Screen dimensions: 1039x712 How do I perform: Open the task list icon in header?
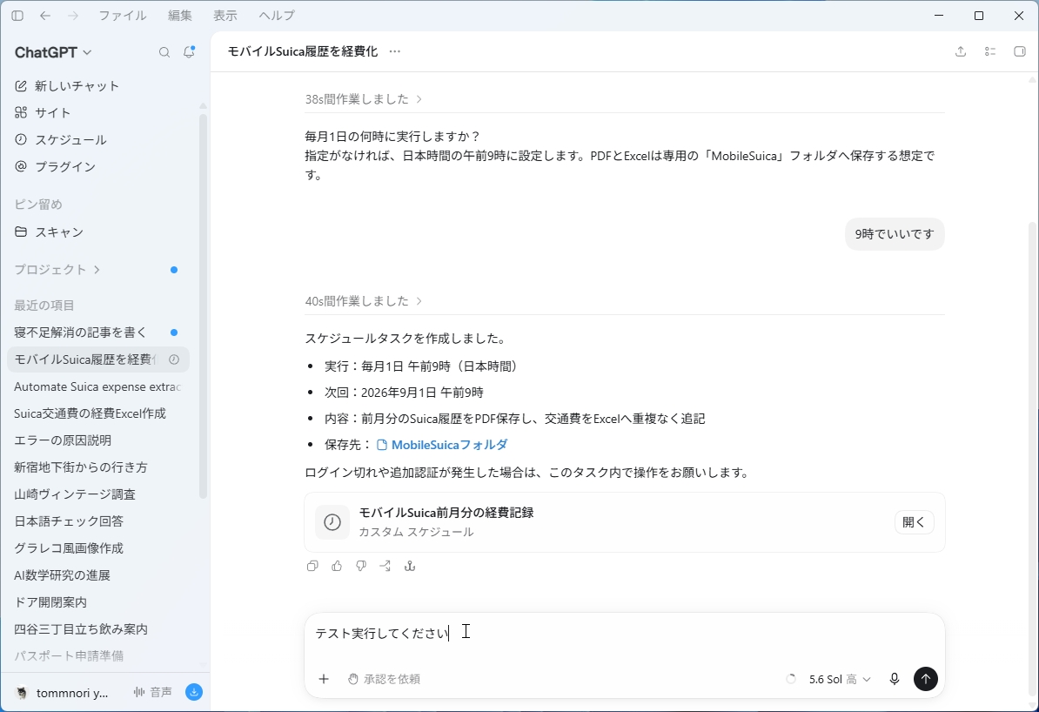click(x=990, y=51)
